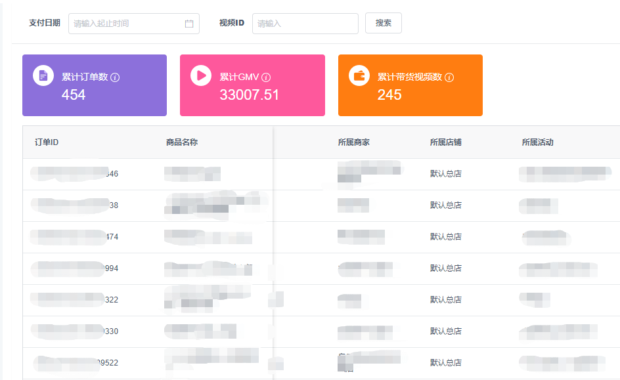The height and width of the screenshot is (380, 620).
Task: Click the calendar icon in date field
Action: pos(189,24)
